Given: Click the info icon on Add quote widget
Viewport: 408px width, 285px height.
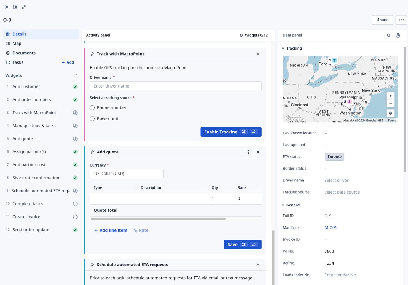Looking at the screenshot, I should click(248, 152).
